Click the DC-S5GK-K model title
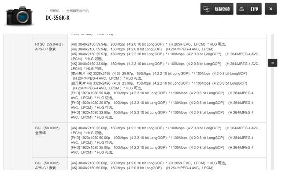The width and height of the screenshot is (282, 174). pyautogui.click(x=57, y=18)
